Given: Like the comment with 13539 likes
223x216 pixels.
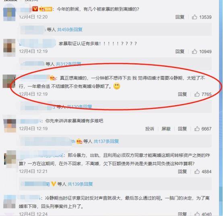Looking at the screenshot, I should 194,17.
